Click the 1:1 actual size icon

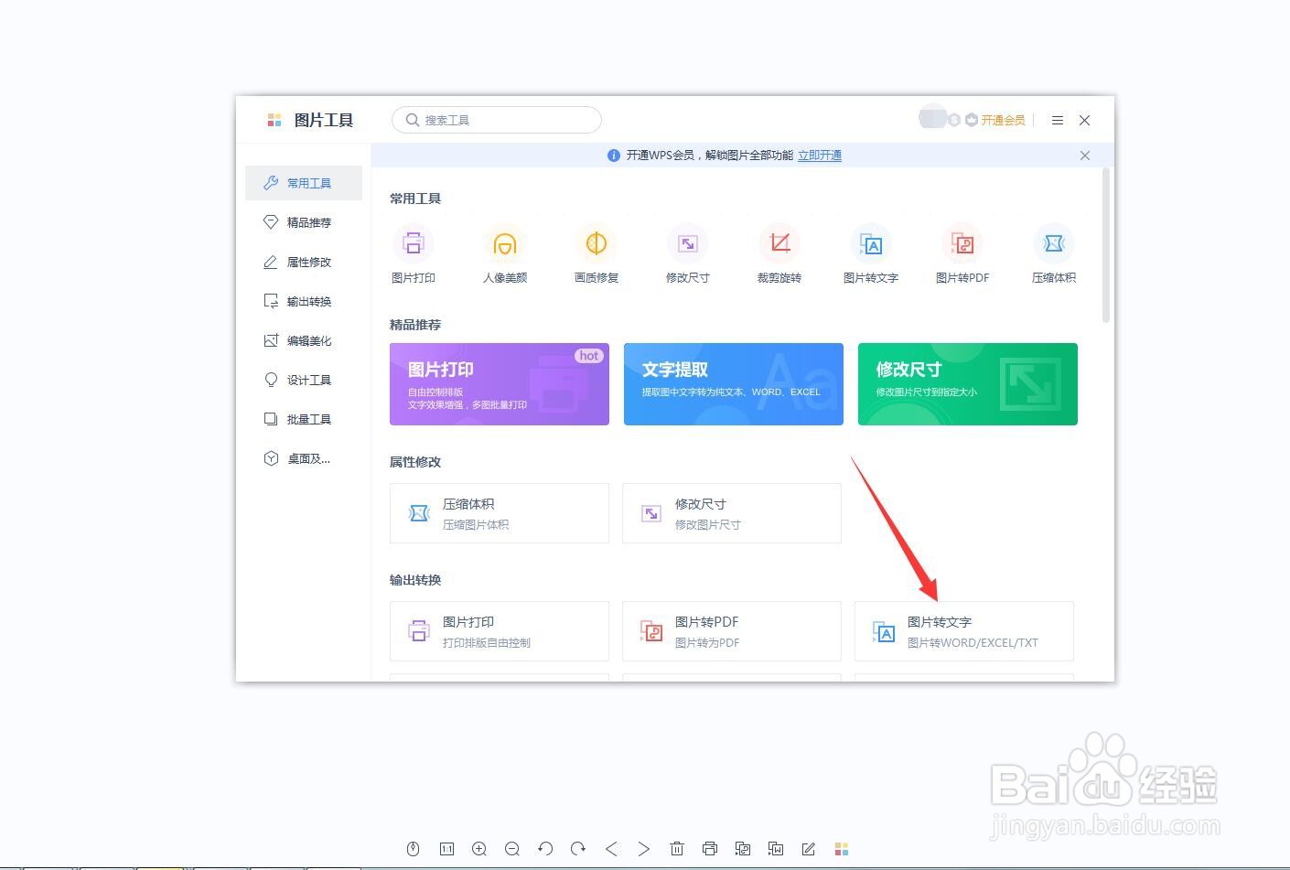coord(446,849)
